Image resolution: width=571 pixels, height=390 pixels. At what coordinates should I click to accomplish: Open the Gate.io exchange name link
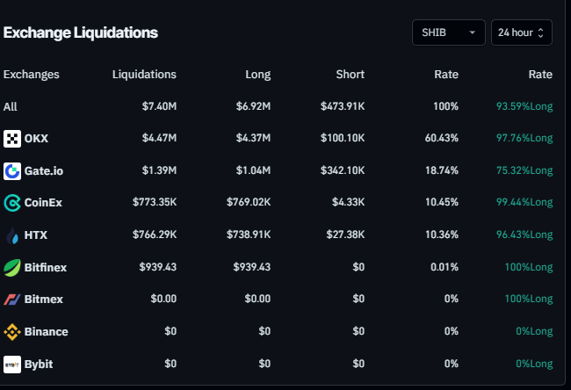[x=44, y=170]
